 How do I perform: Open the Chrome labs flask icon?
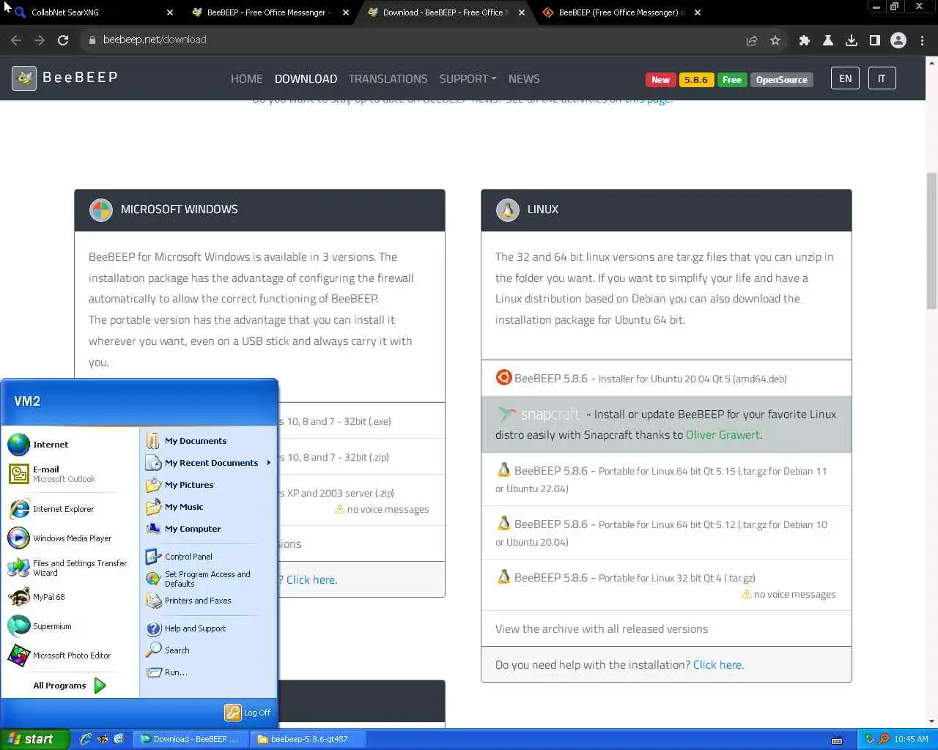[828, 40]
